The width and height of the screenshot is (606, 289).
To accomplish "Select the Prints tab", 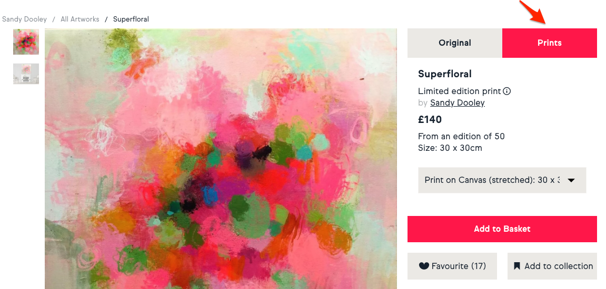I will pos(549,43).
